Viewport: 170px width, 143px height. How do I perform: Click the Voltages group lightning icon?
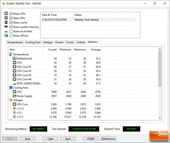pyautogui.click(x=11, y=100)
